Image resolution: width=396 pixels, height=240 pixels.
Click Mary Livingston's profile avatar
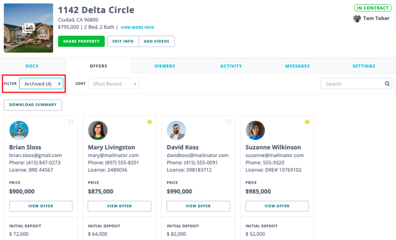tap(97, 131)
